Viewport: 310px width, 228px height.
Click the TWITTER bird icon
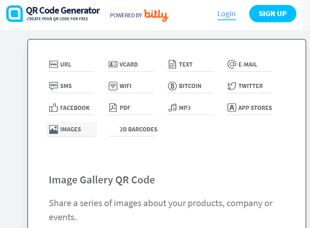(x=232, y=86)
